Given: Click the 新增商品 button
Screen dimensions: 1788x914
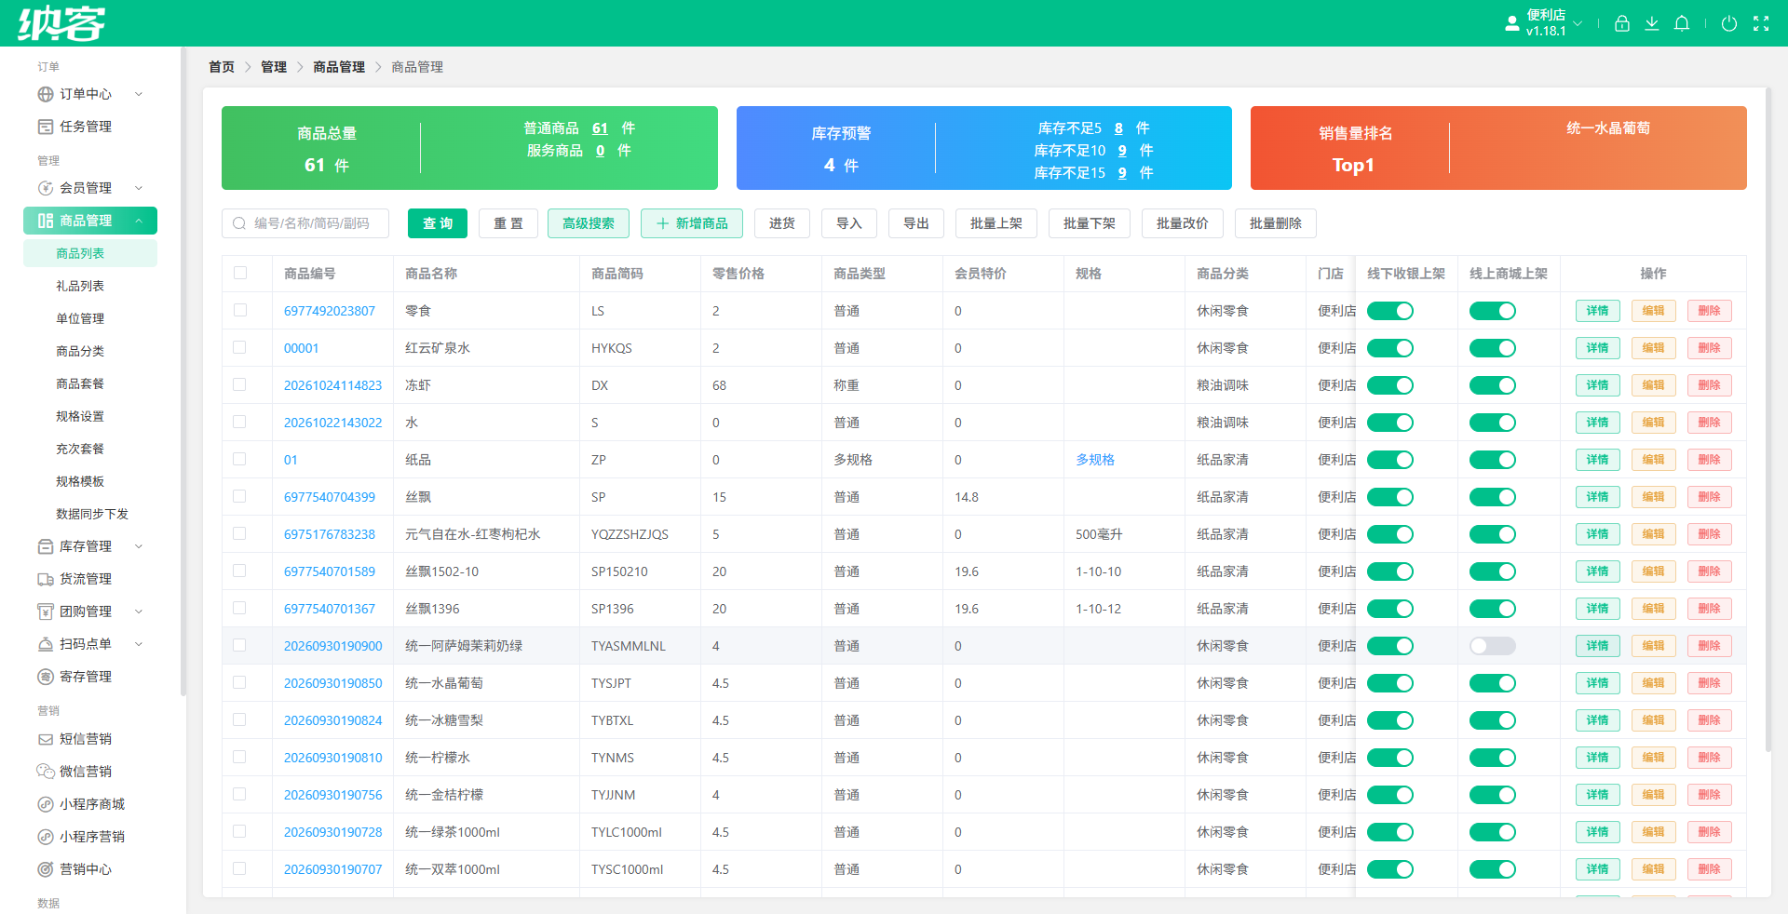Looking at the screenshot, I should (x=692, y=223).
